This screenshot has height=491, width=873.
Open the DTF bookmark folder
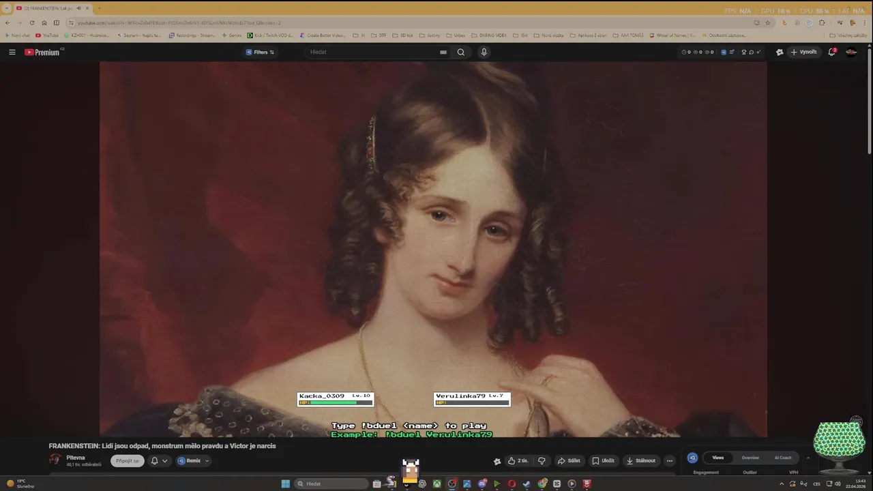tap(378, 35)
